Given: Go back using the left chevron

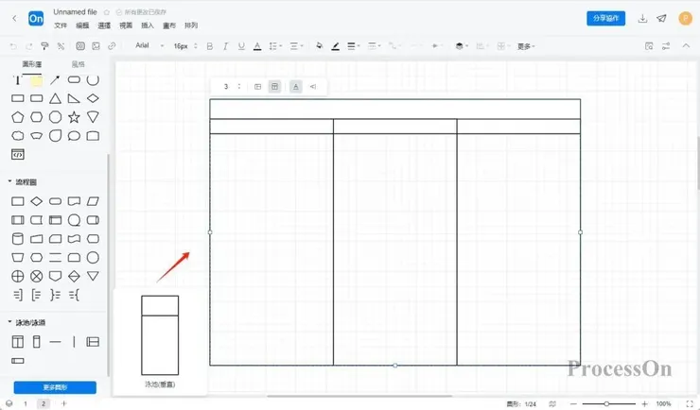Looking at the screenshot, I should coord(15,18).
